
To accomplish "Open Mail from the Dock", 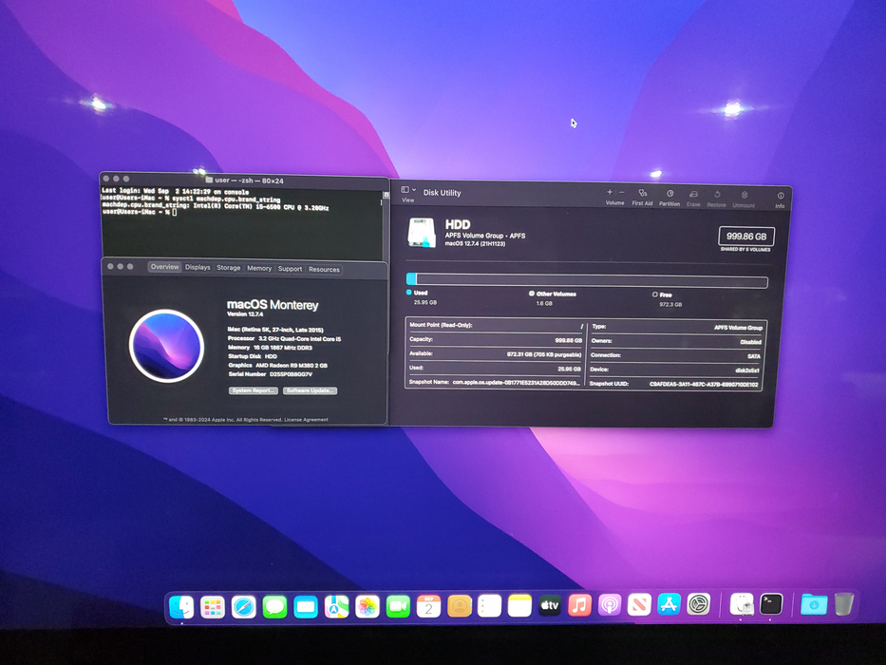I will coord(306,607).
